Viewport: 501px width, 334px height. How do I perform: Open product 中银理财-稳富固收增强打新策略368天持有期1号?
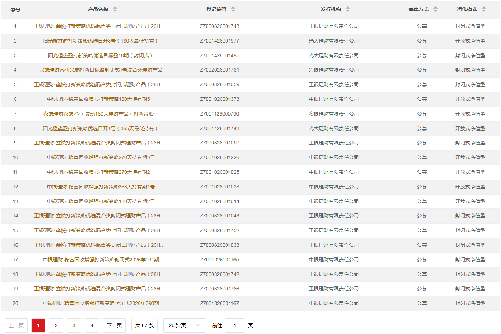coord(101,187)
